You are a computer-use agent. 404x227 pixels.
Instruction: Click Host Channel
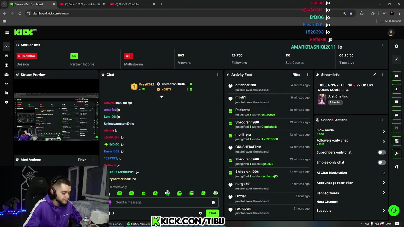point(327,202)
